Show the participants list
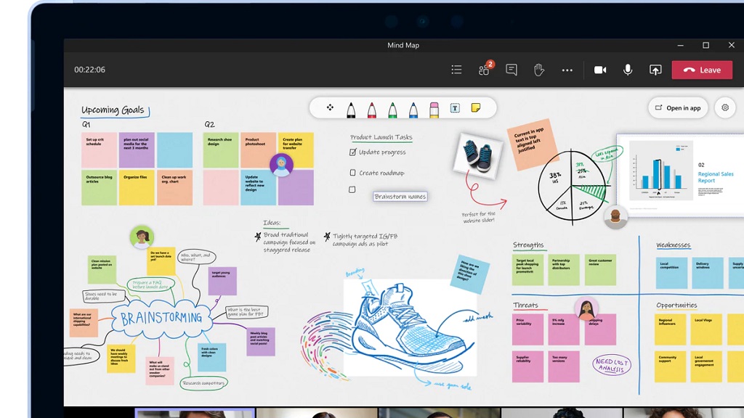The width and height of the screenshot is (744, 418). pyautogui.click(x=482, y=70)
